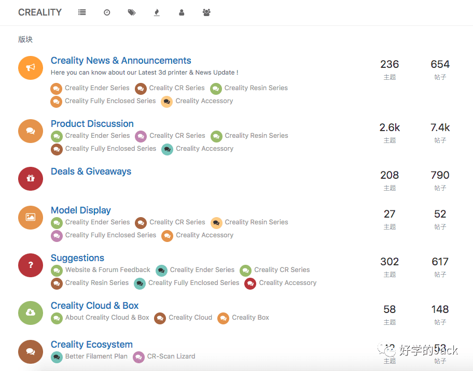Open the categories list icon in navbar
The image size is (473, 371).
pyautogui.click(x=82, y=12)
